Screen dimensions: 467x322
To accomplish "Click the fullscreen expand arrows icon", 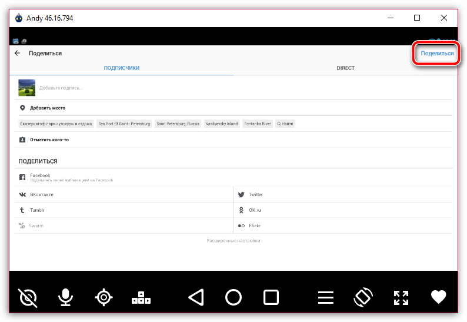I will coord(401,297).
